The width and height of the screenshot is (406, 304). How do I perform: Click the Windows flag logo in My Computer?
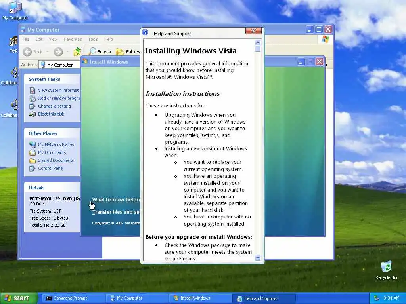point(326,39)
